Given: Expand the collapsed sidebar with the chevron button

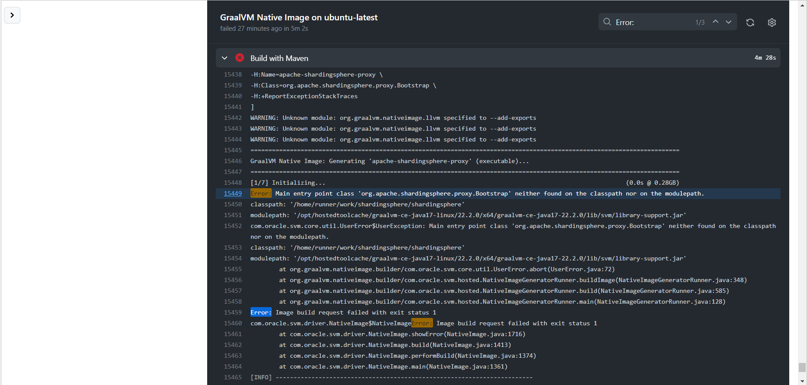Looking at the screenshot, I should click(x=12, y=15).
